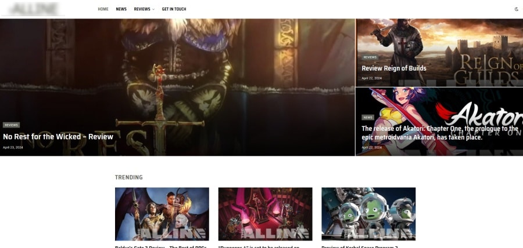Viewport: 523px width, 248px height.
Task: Click the April 22, 2024 date under Akatori headline
Action: click(x=371, y=147)
